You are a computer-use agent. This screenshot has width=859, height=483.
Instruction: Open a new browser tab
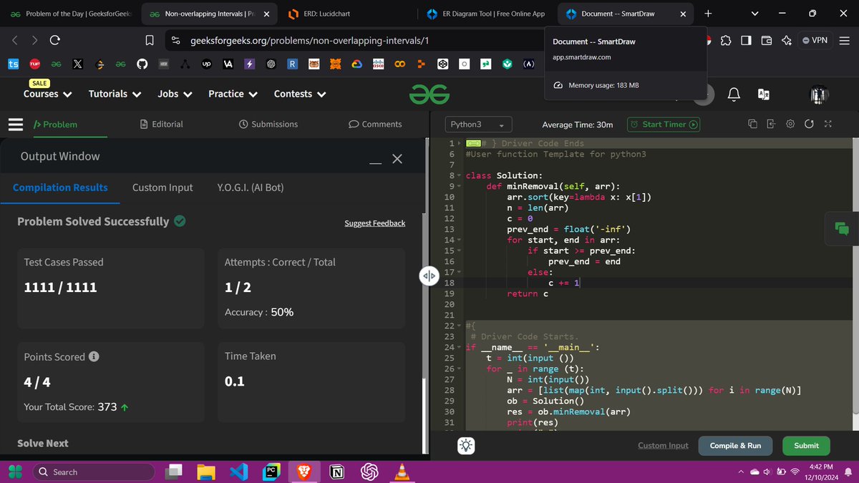tap(708, 14)
